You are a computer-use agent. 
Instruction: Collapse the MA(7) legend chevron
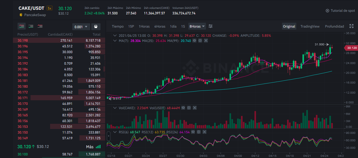pyautogui.click(x=115, y=41)
